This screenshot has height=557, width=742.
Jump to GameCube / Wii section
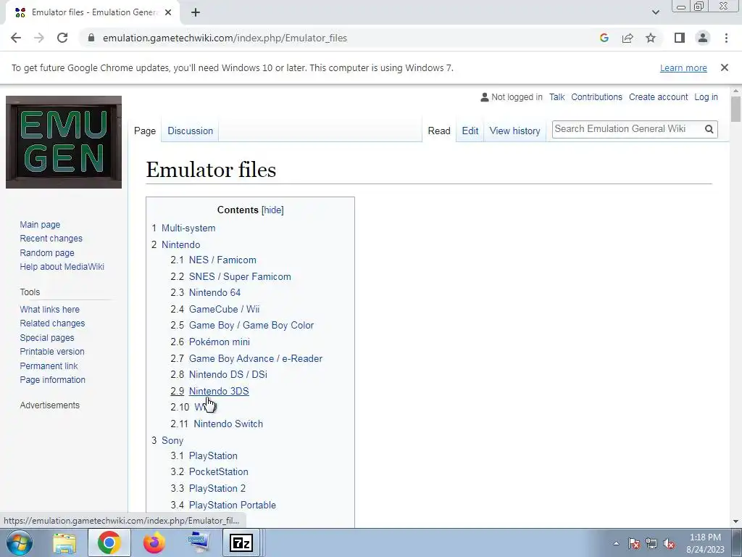225,309
